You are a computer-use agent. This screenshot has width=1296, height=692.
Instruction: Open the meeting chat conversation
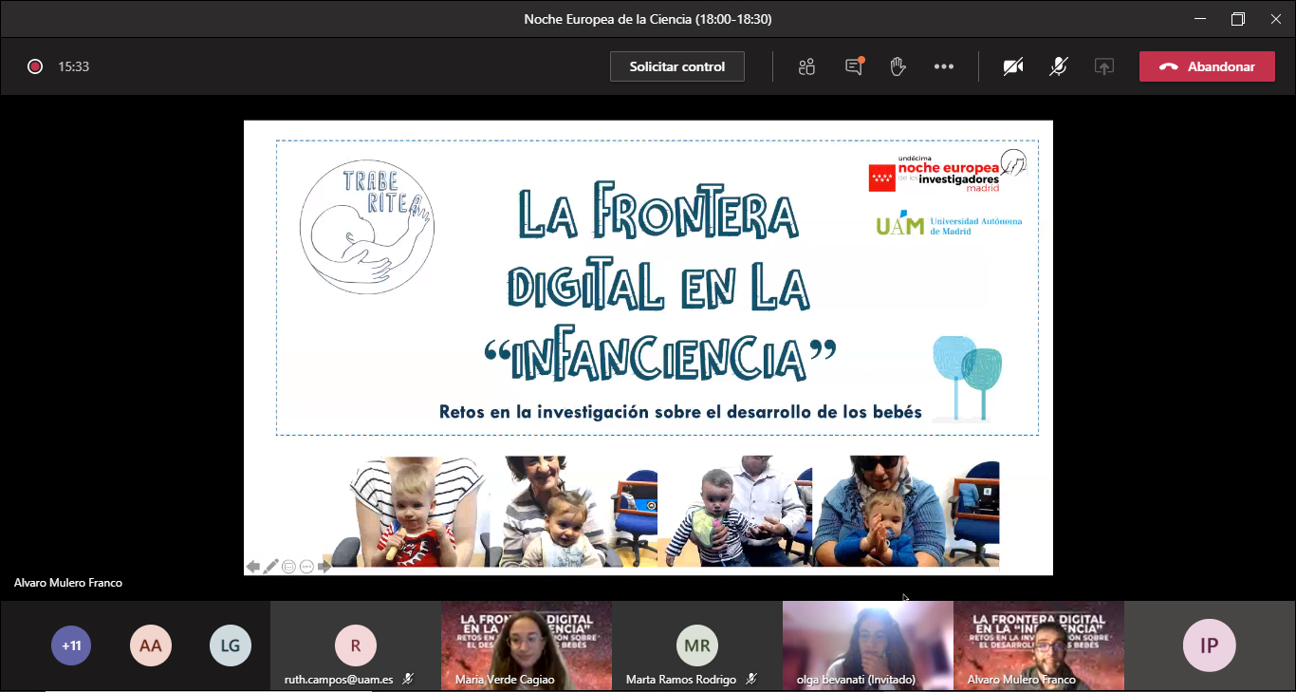pyautogui.click(x=854, y=66)
